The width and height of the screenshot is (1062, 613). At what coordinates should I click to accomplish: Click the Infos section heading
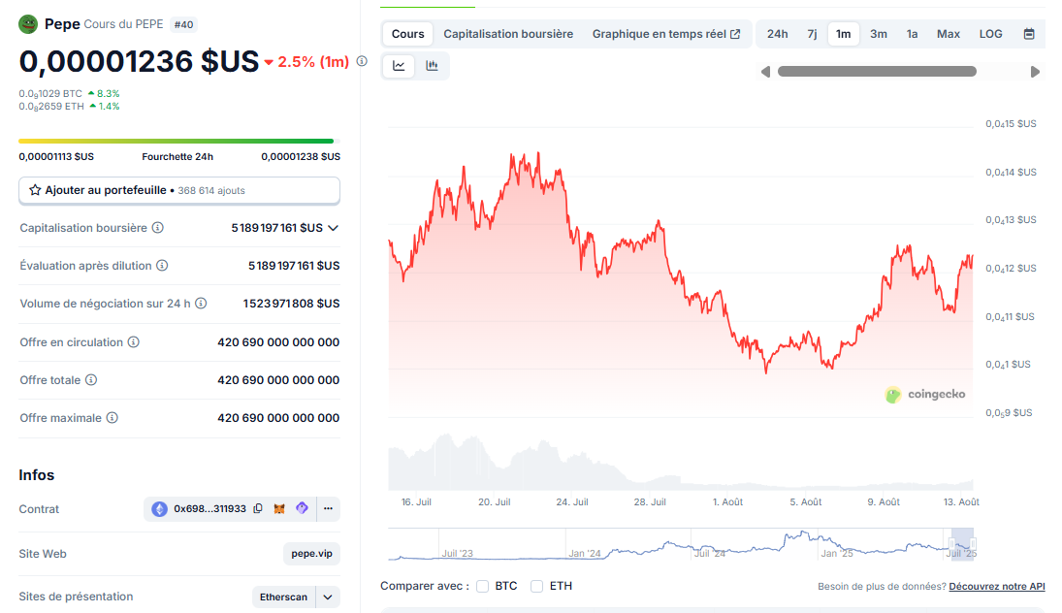(x=37, y=475)
